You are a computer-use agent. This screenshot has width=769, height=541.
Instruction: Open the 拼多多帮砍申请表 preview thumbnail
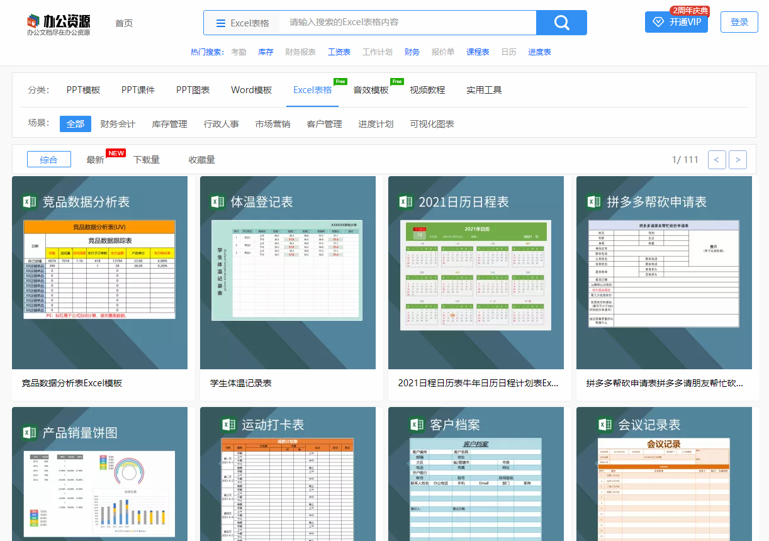(x=664, y=274)
